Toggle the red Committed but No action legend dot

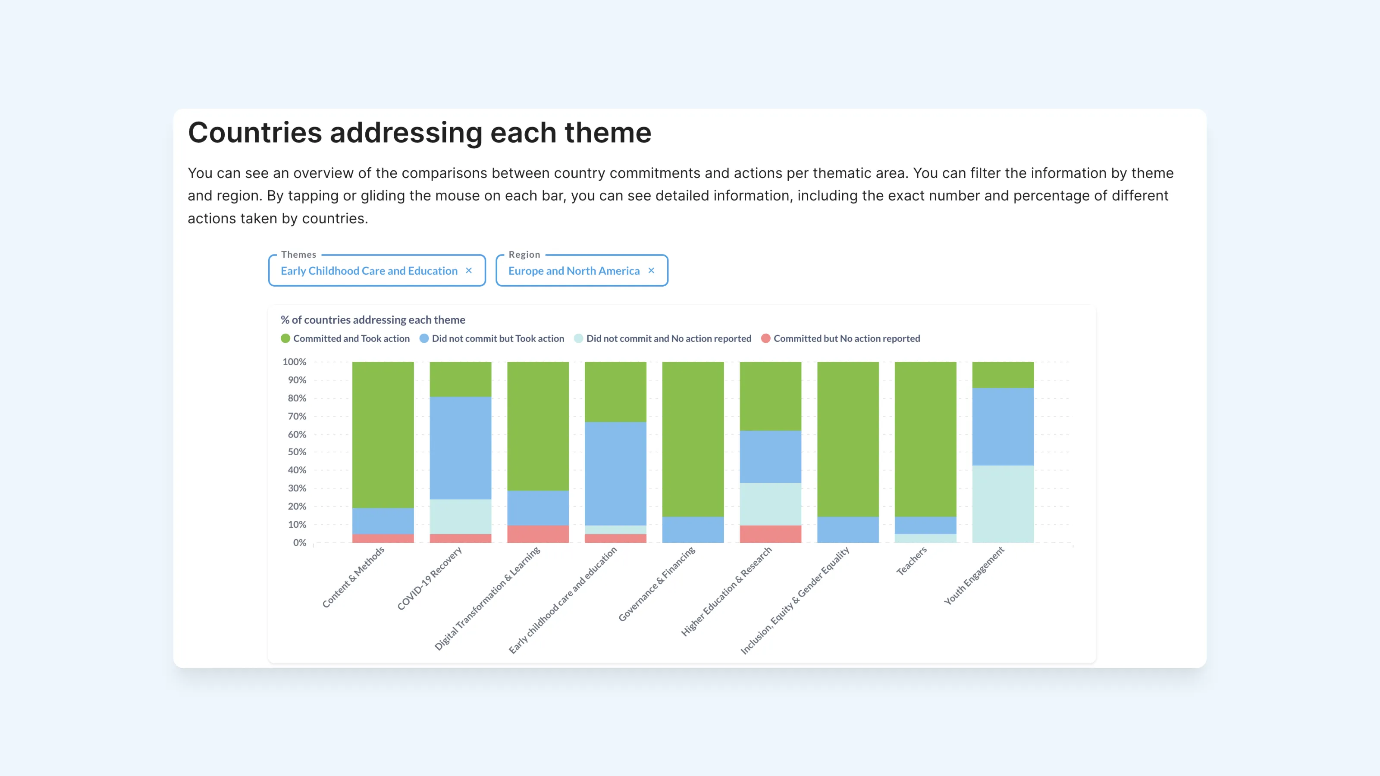pyautogui.click(x=766, y=338)
